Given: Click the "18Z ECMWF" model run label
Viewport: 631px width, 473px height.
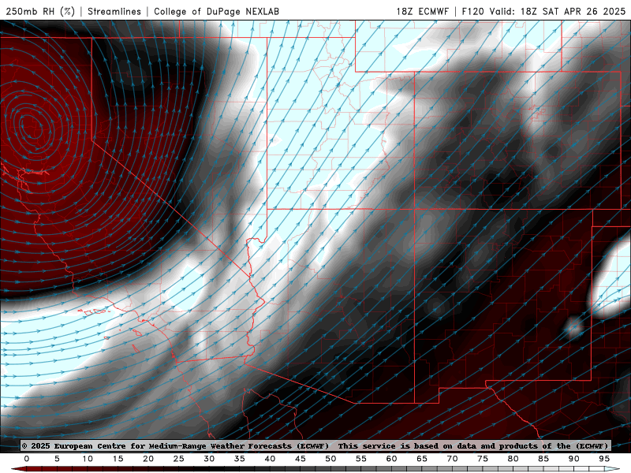Looking at the screenshot, I should click(x=422, y=11).
